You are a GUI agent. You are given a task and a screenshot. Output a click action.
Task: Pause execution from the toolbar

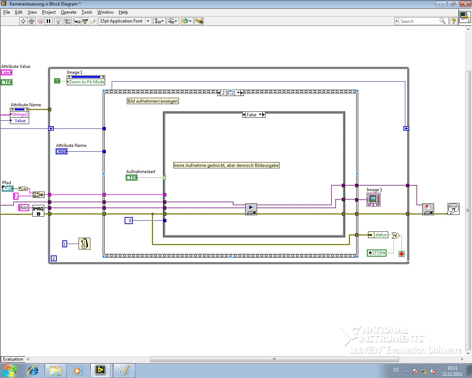click(49, 21)
